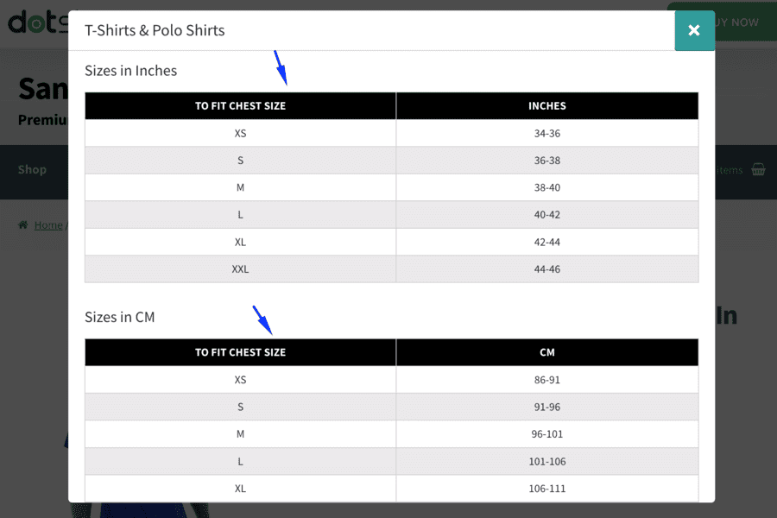Viewport: 777px width, 518px height.
Task: Click the INCHES column header
Action: [547, 105]
